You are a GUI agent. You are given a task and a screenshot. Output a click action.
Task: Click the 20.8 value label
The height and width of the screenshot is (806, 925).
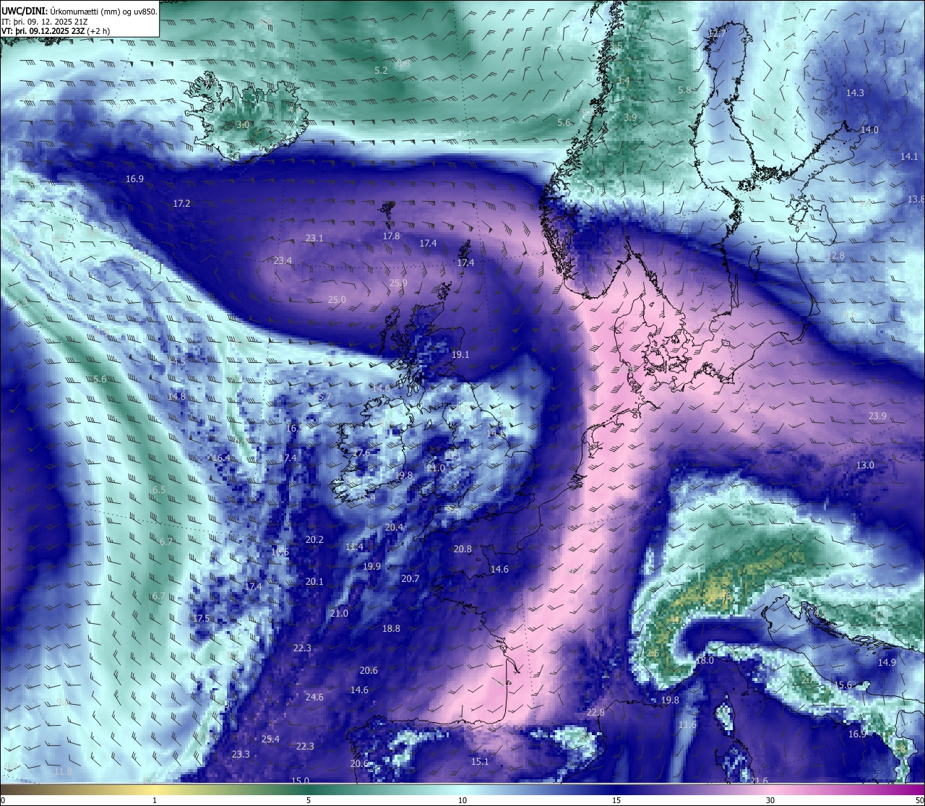462,549
